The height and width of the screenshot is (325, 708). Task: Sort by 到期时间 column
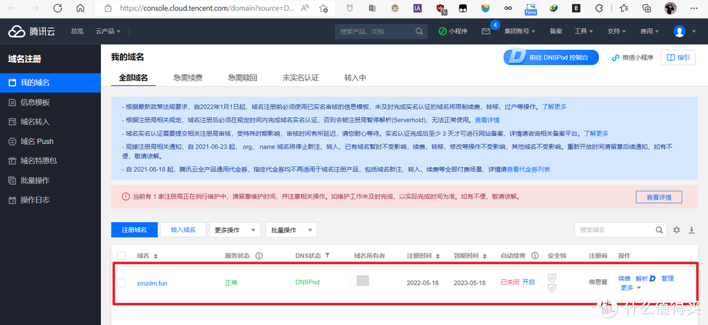(485, 256)
